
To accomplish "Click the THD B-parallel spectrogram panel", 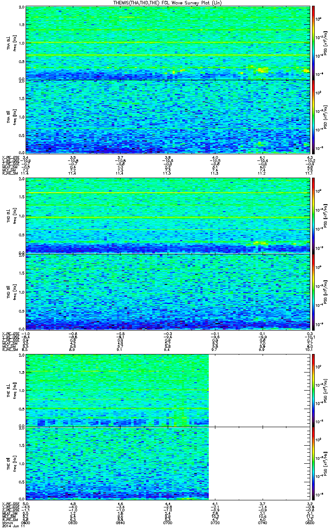I will [167, 291].
